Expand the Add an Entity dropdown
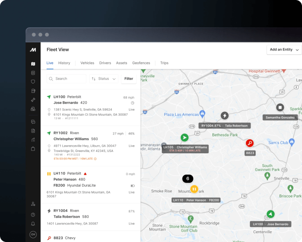Screen dimensions: 302x242 [x=284, y=50]
